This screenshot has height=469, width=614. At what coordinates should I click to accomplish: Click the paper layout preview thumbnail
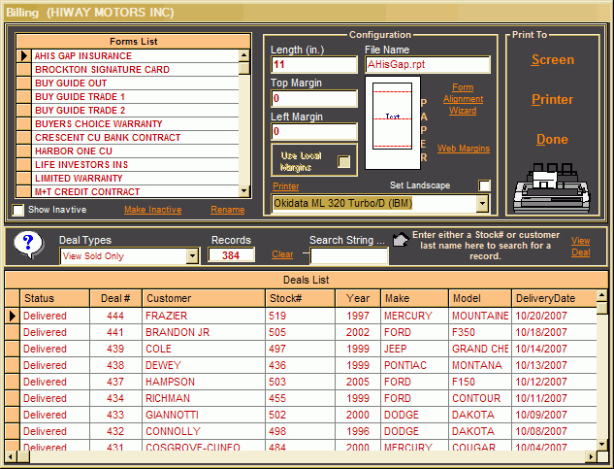pos(393,122)
